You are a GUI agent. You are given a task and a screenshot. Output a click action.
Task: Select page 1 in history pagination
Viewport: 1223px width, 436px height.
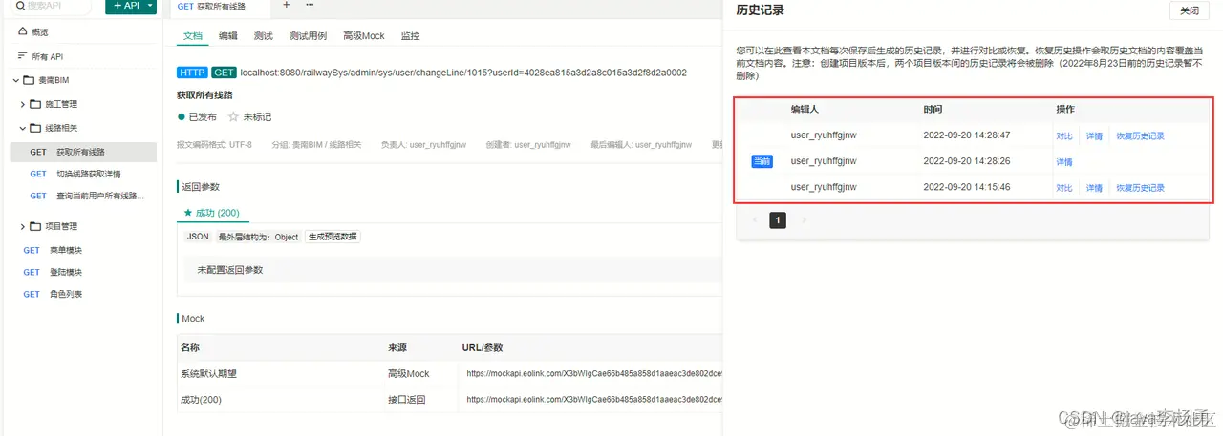click(x=778, y=220)
